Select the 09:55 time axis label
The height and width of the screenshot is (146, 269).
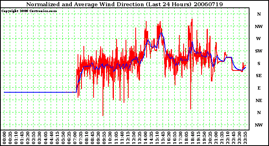[x=104, y=138]
